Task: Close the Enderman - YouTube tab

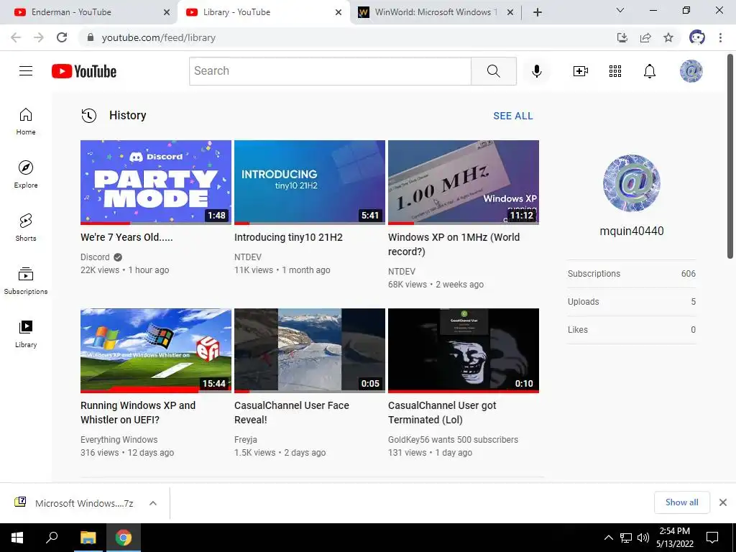Action: click(167, 13)
